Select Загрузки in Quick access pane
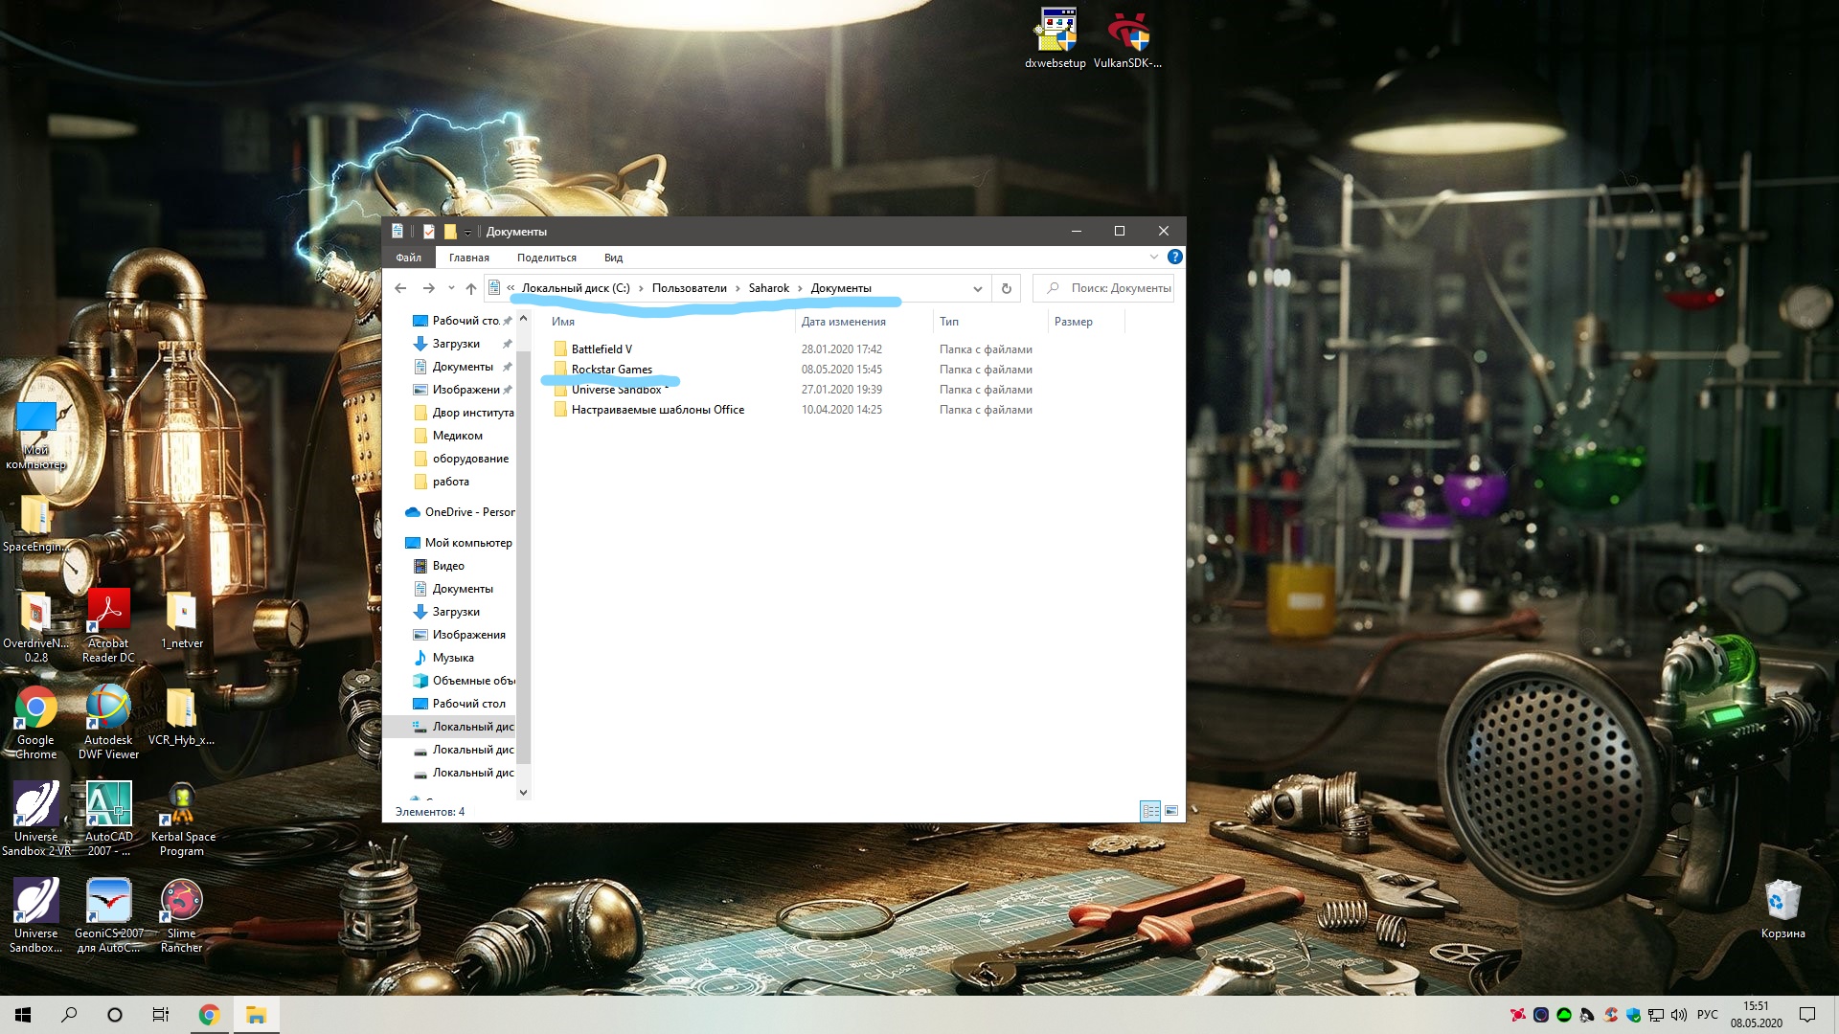The height and width of the screenshot is (1034, 1839). [456, 344]
